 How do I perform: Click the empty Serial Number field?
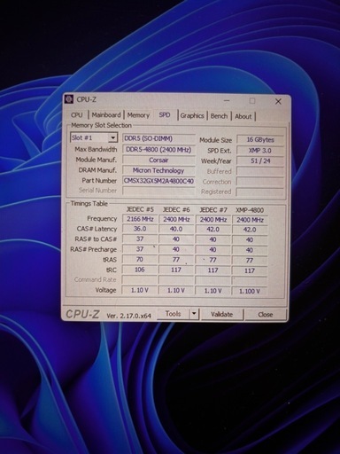pyautogui.click(x=158, y=191)
